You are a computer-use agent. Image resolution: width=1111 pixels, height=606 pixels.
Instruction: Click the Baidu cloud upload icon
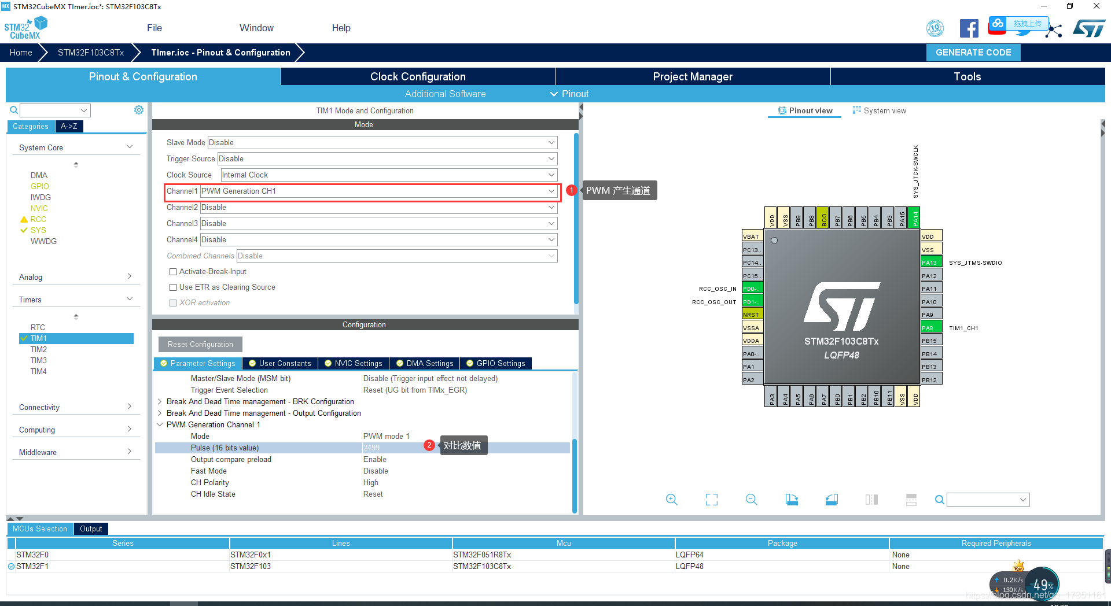[996, 24]
